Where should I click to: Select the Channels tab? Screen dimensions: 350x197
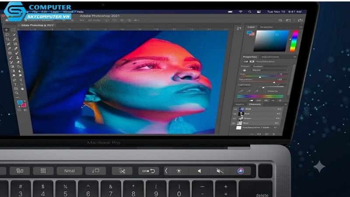tap(255, 104)
